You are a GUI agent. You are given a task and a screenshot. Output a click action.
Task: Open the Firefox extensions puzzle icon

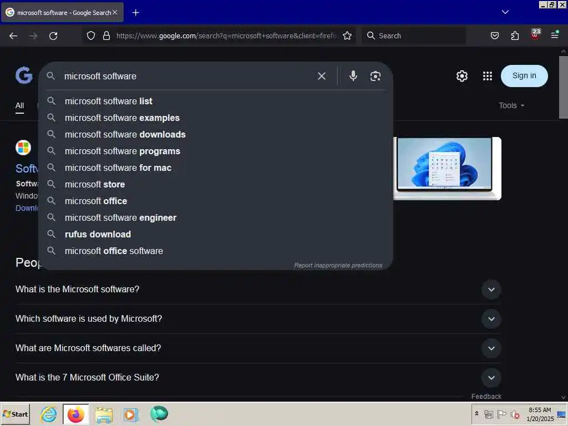tap(515, 35)
